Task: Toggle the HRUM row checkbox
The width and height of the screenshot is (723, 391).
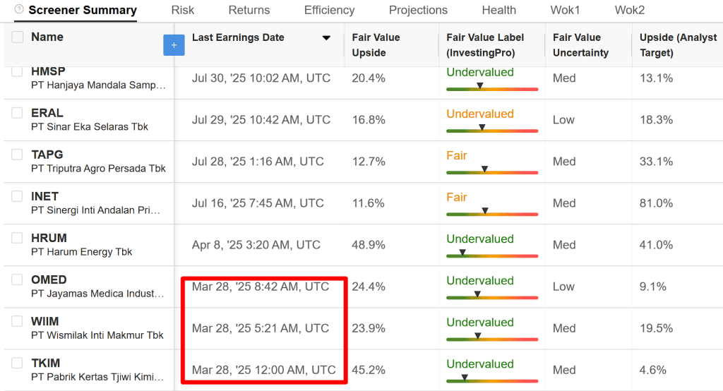Action: click(x=18, y=238)
